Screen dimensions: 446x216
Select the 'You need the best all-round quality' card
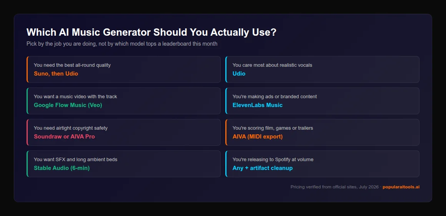[123, 69]
